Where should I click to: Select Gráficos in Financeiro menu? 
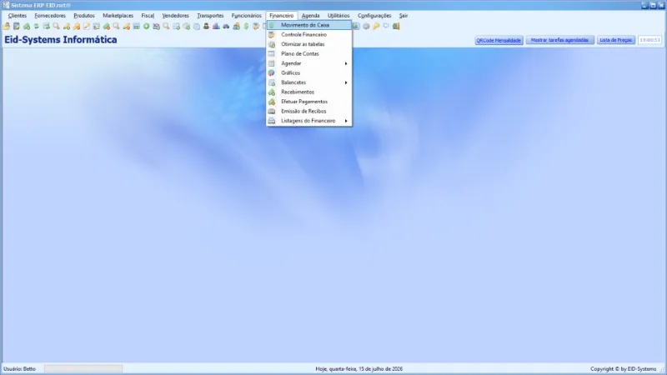pos(309,72)
